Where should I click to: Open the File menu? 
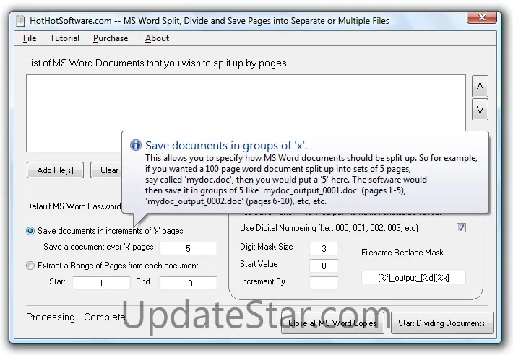pyautogui.click(x=30, y=38)
